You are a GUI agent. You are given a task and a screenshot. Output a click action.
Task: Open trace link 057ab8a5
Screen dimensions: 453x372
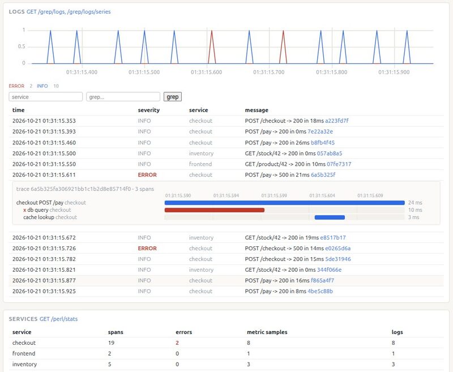click(x=330, y=153)
